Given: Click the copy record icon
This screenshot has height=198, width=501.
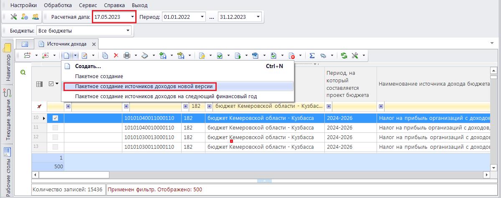Looking at the screenshot, I should (x=105, y=55).
